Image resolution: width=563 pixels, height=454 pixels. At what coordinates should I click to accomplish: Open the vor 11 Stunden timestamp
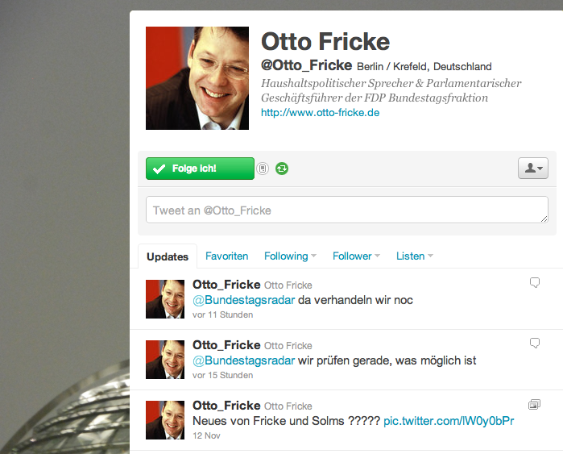tap(222, 314)
